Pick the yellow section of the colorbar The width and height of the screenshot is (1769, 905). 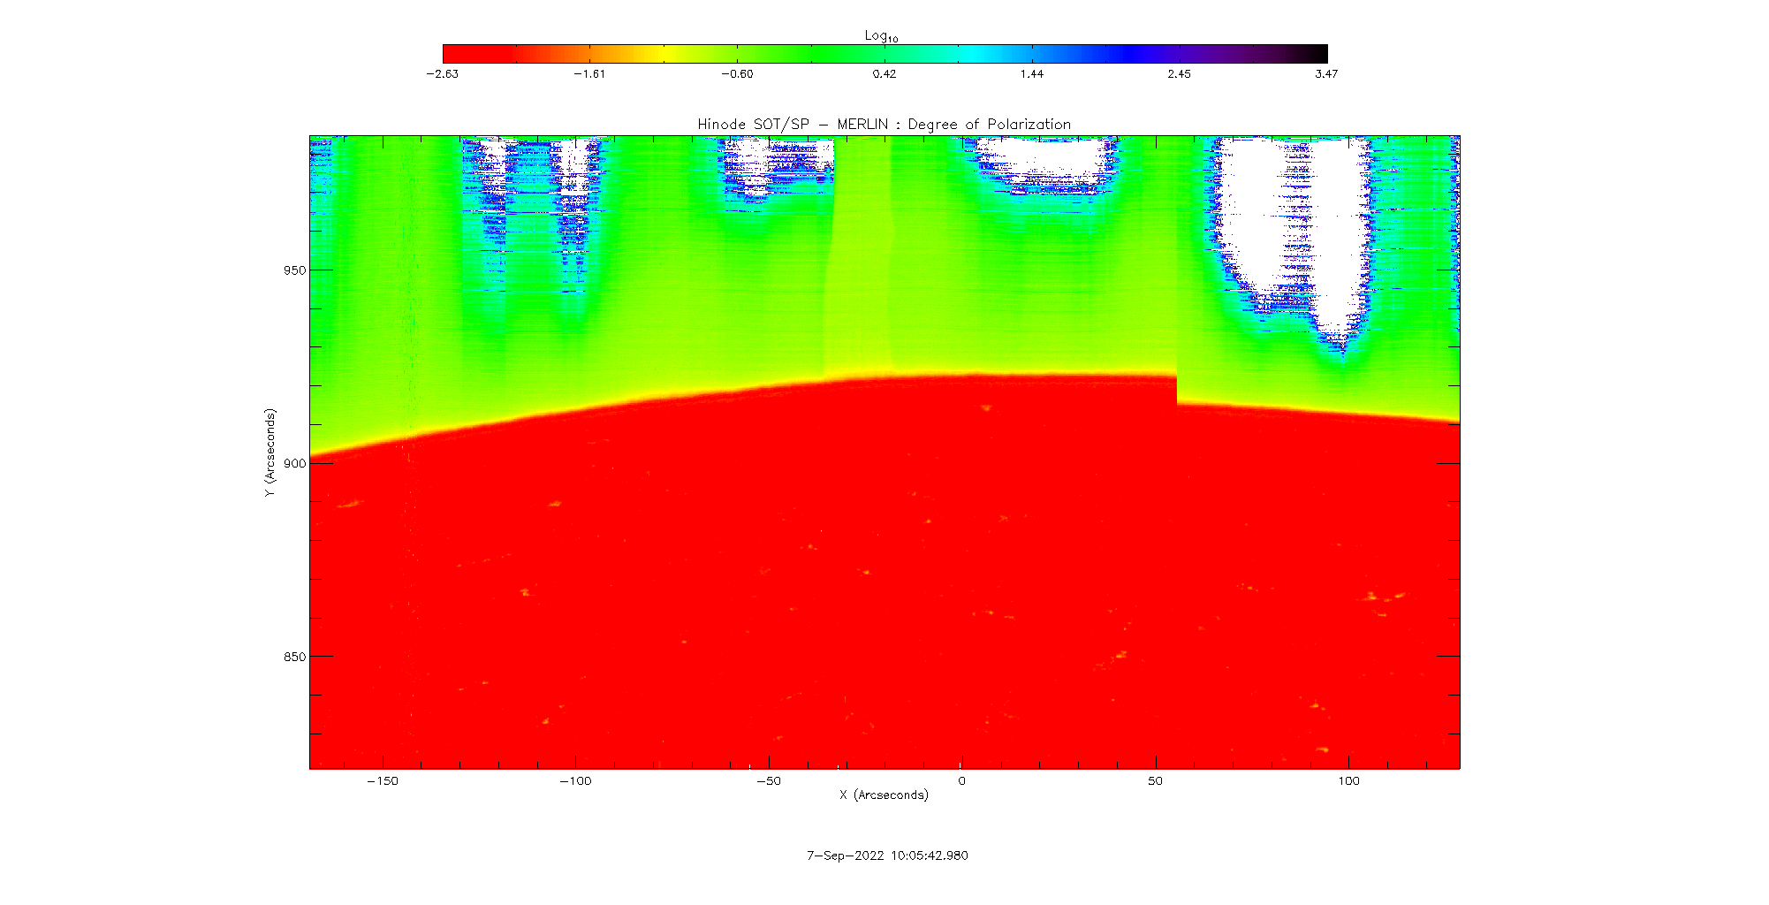[664, 54]
